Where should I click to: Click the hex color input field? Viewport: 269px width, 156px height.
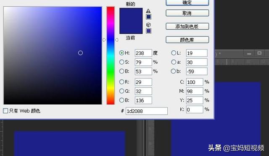(x=147, y=111)
